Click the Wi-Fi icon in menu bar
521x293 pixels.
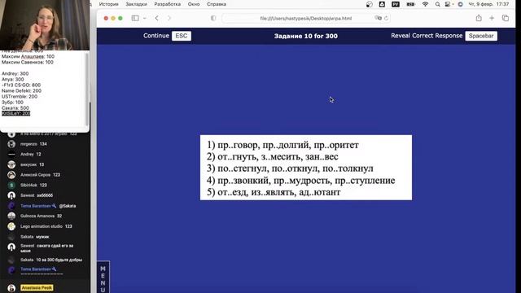425,4
